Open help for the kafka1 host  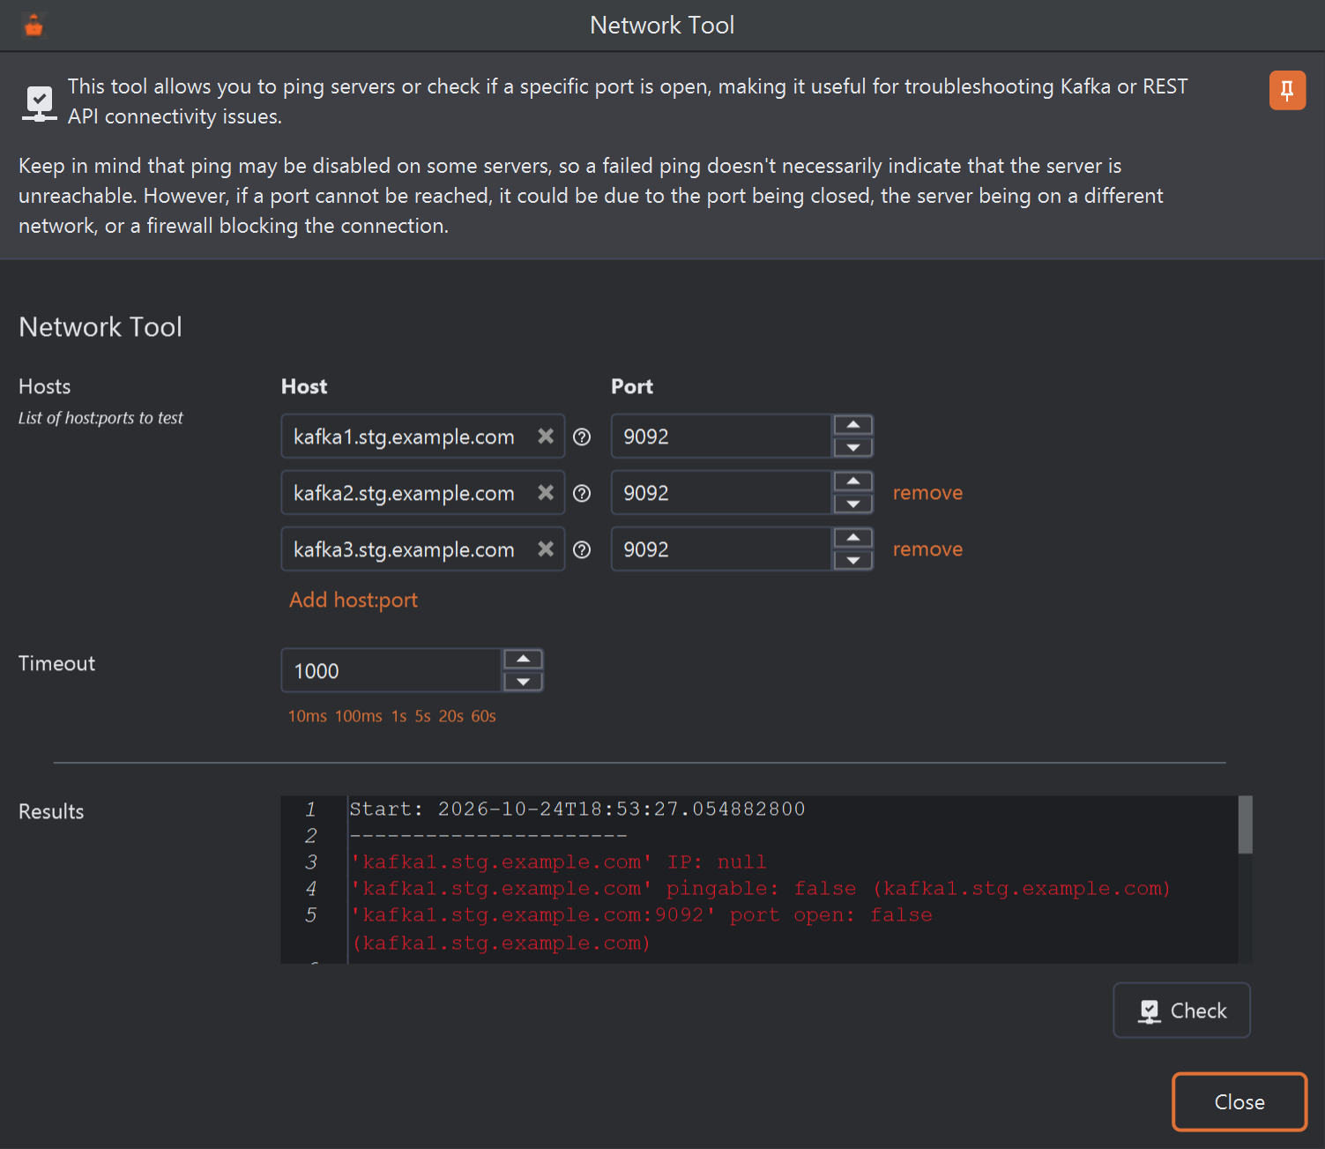click(x=582, y=436)
